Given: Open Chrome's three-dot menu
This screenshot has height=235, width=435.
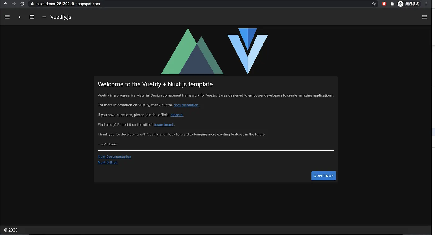Looking at the screenshot, I should [426, 4].
